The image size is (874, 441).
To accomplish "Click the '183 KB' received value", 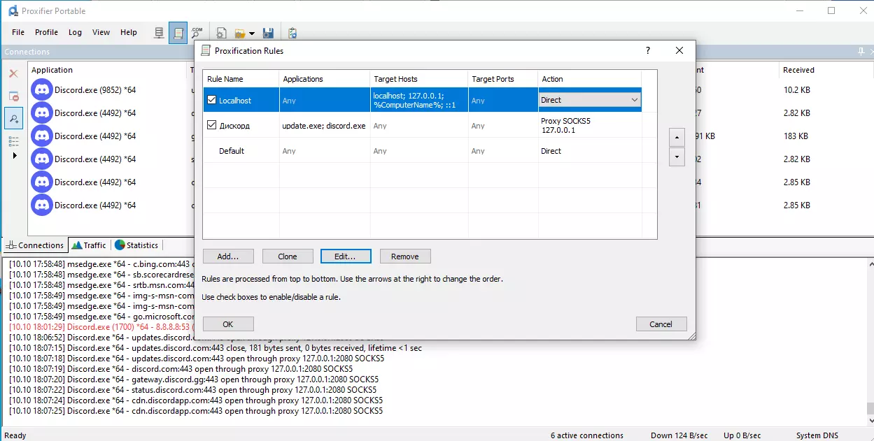I will coord(796,136).
